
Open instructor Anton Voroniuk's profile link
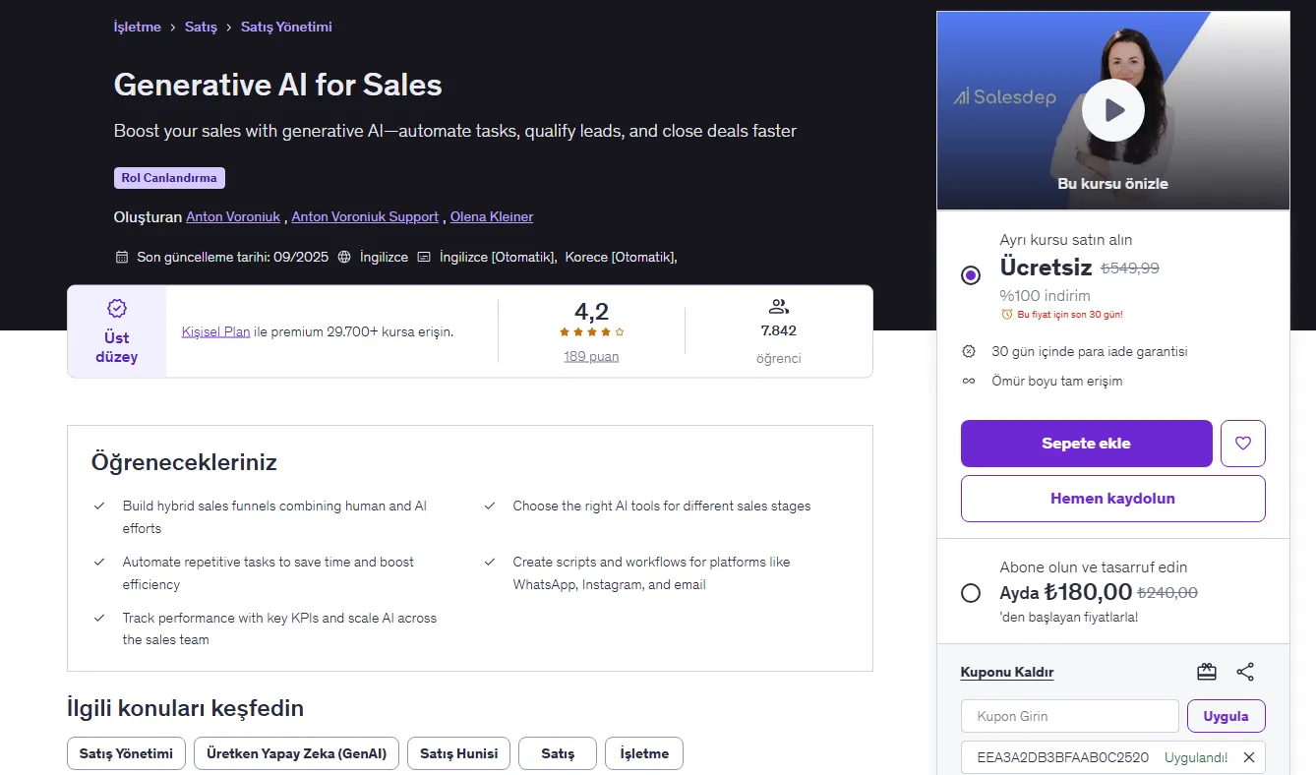(233, 217)
